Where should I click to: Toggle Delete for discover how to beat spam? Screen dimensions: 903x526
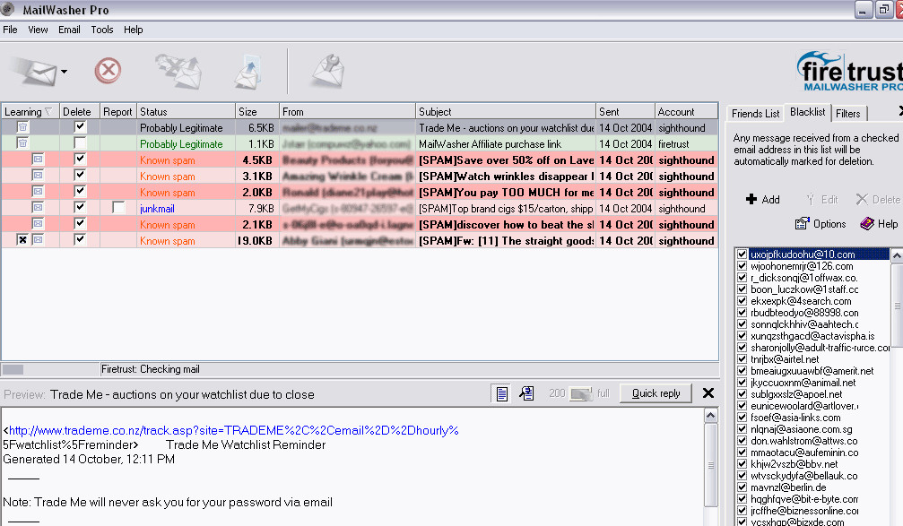pyautogui.click(x=80, y=224)
